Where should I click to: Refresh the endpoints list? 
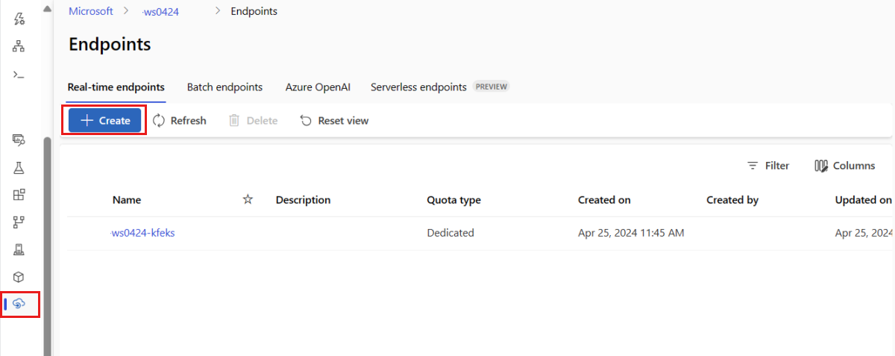click(x=180, y=120)
